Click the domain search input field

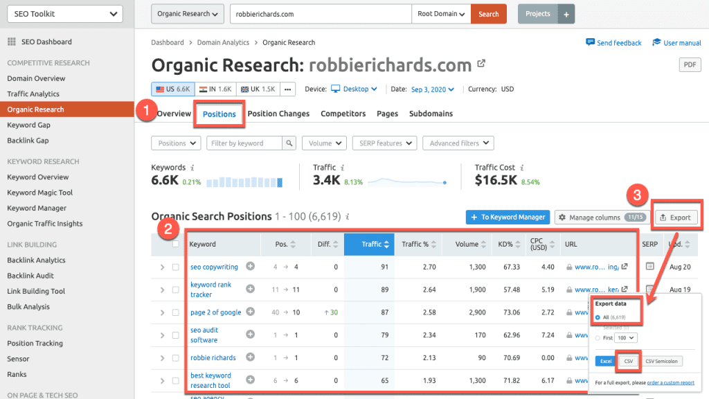coord(320,14)
